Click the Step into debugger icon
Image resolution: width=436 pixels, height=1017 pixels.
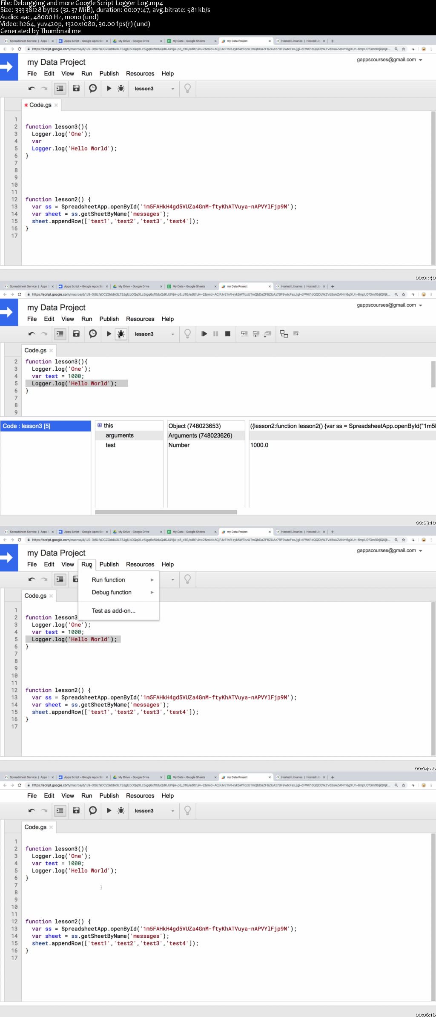click(x=244, y=334)
